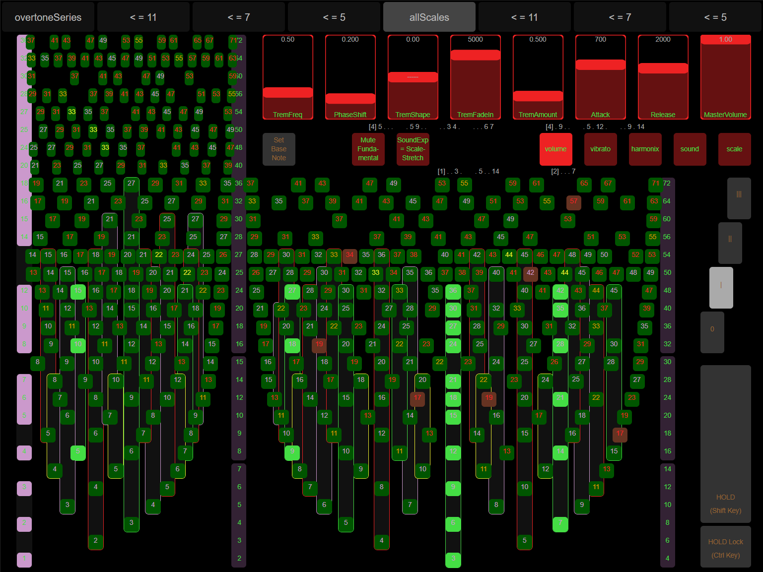Select the <= 11 tab beside overtoneSeries
The height and width of the screenshot is (572, 763).
coord(143,17)
